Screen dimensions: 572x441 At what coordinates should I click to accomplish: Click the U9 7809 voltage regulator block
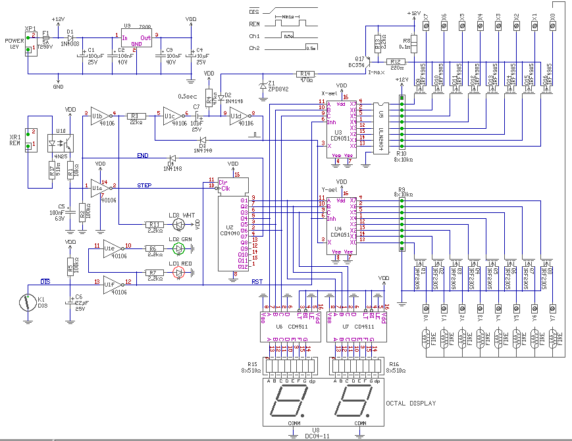137,38
